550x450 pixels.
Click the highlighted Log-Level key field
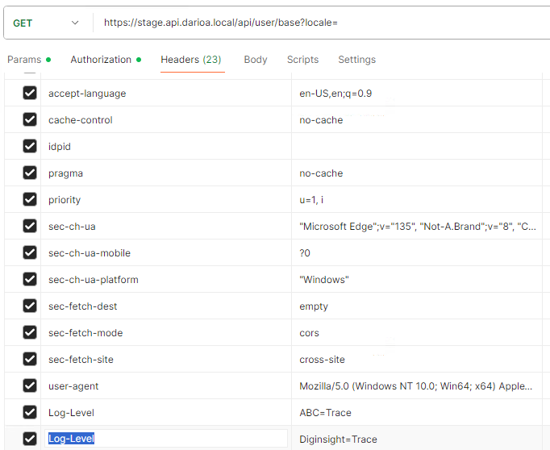[x=165, y=439]
